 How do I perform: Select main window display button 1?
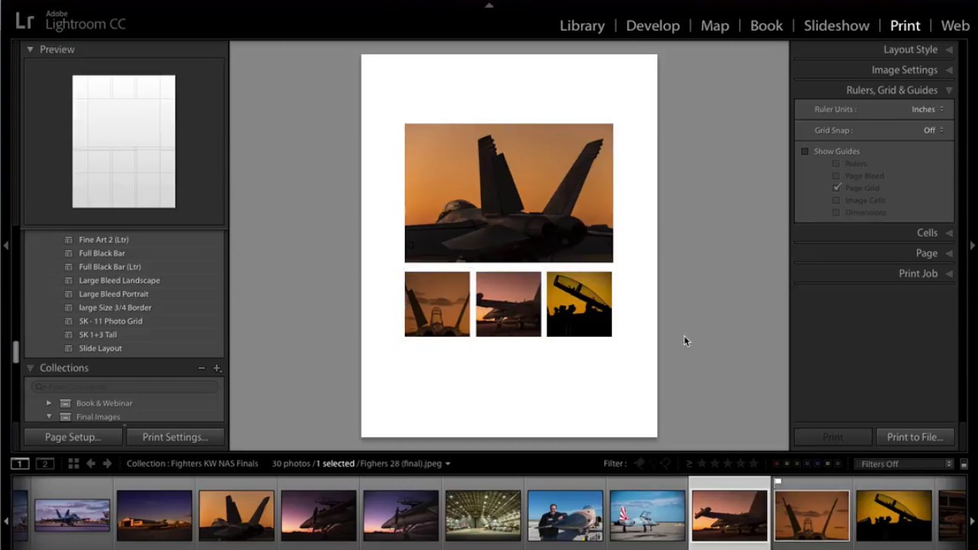pos(20,464)
